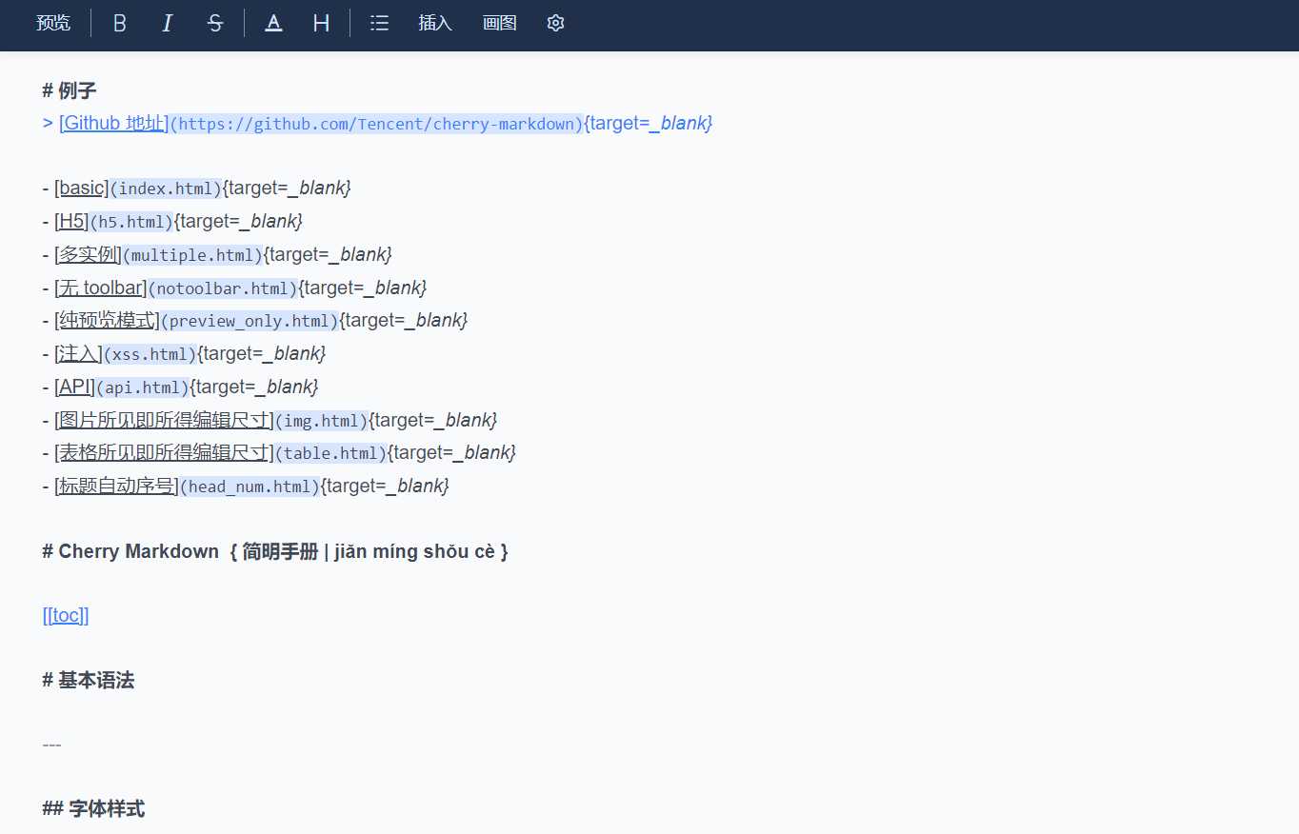Click the 纯预览模式 link text
1299x834 pixels.
108,321
